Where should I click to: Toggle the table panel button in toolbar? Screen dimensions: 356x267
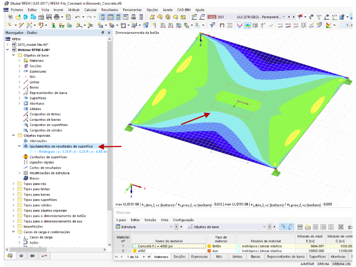(x=111, y=17)
